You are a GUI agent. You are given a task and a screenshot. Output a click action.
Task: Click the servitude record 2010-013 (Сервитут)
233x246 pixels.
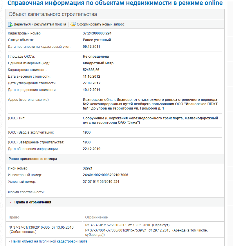pyautogui.click(x=127, y=225)
